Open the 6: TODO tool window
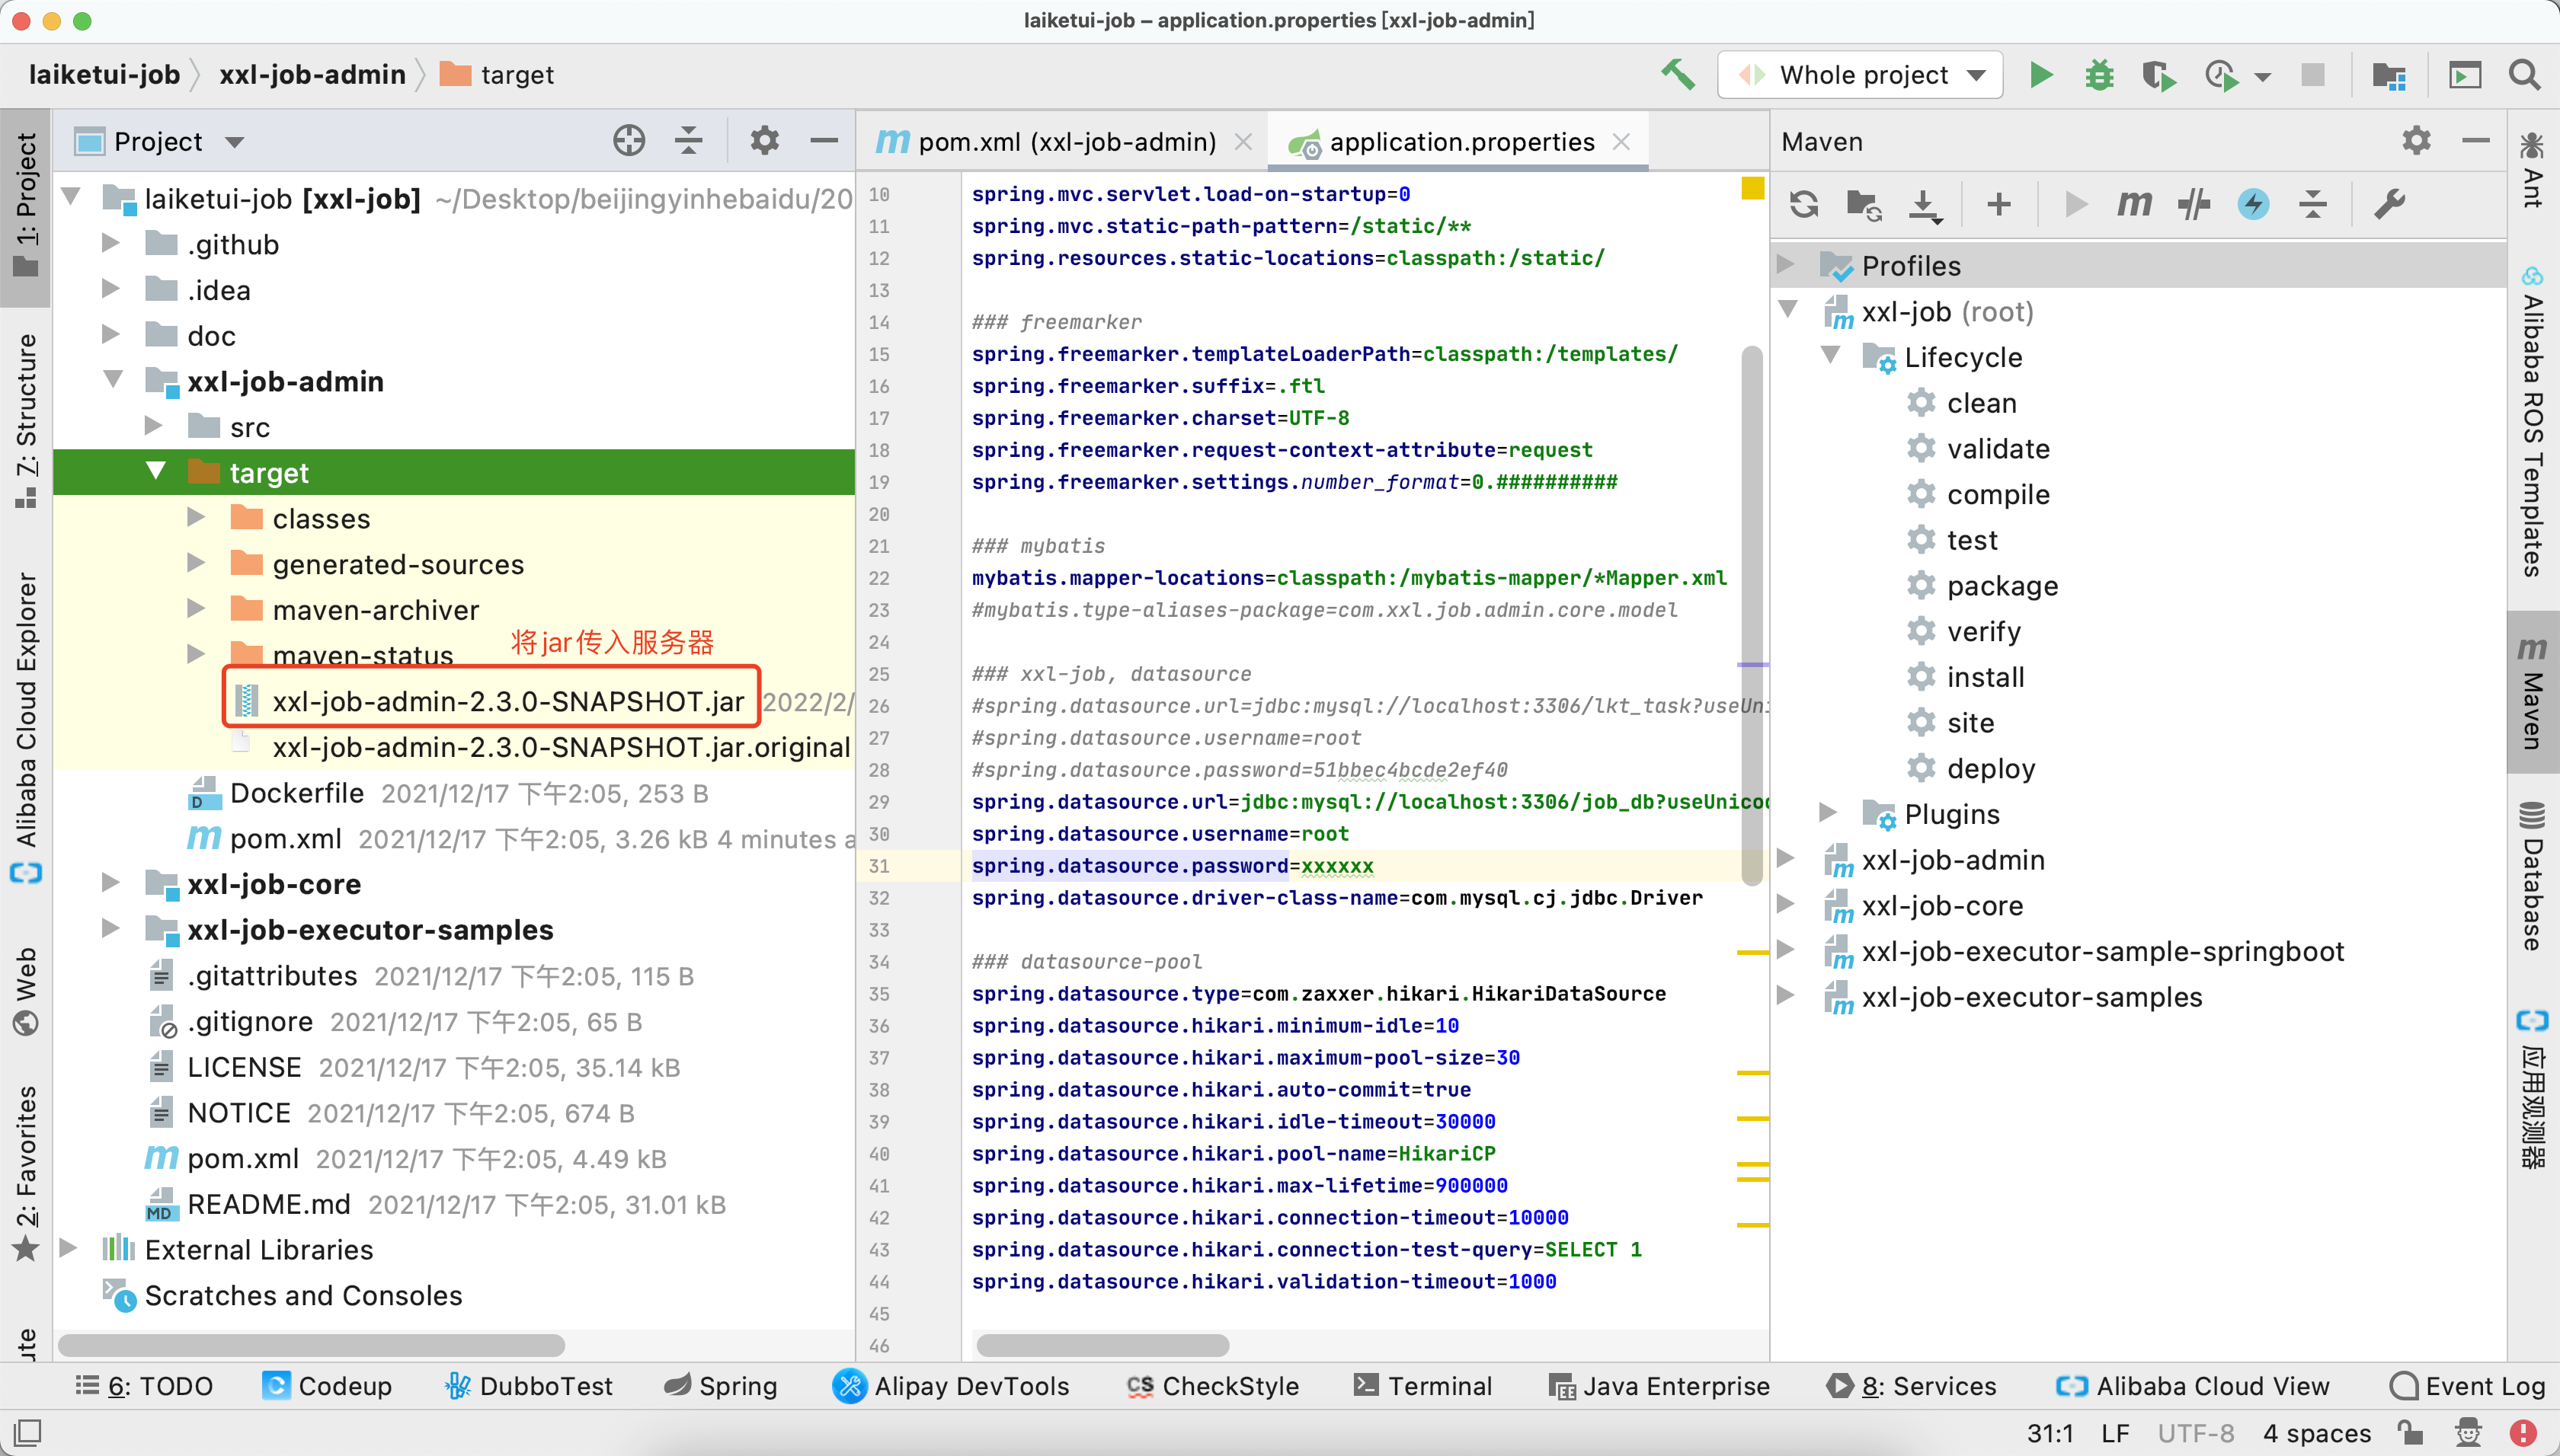This screenshot has height=1456, width=2560. click(x=146, y=1385)
